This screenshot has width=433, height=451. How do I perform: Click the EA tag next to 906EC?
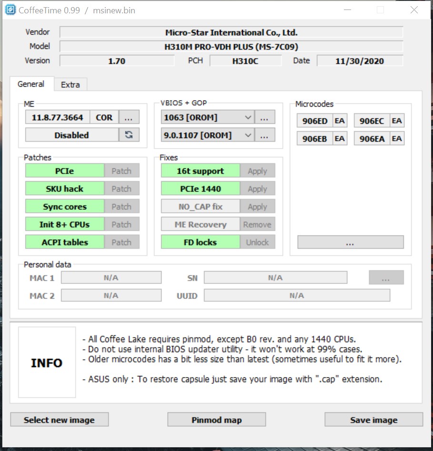tap(397, 121)
